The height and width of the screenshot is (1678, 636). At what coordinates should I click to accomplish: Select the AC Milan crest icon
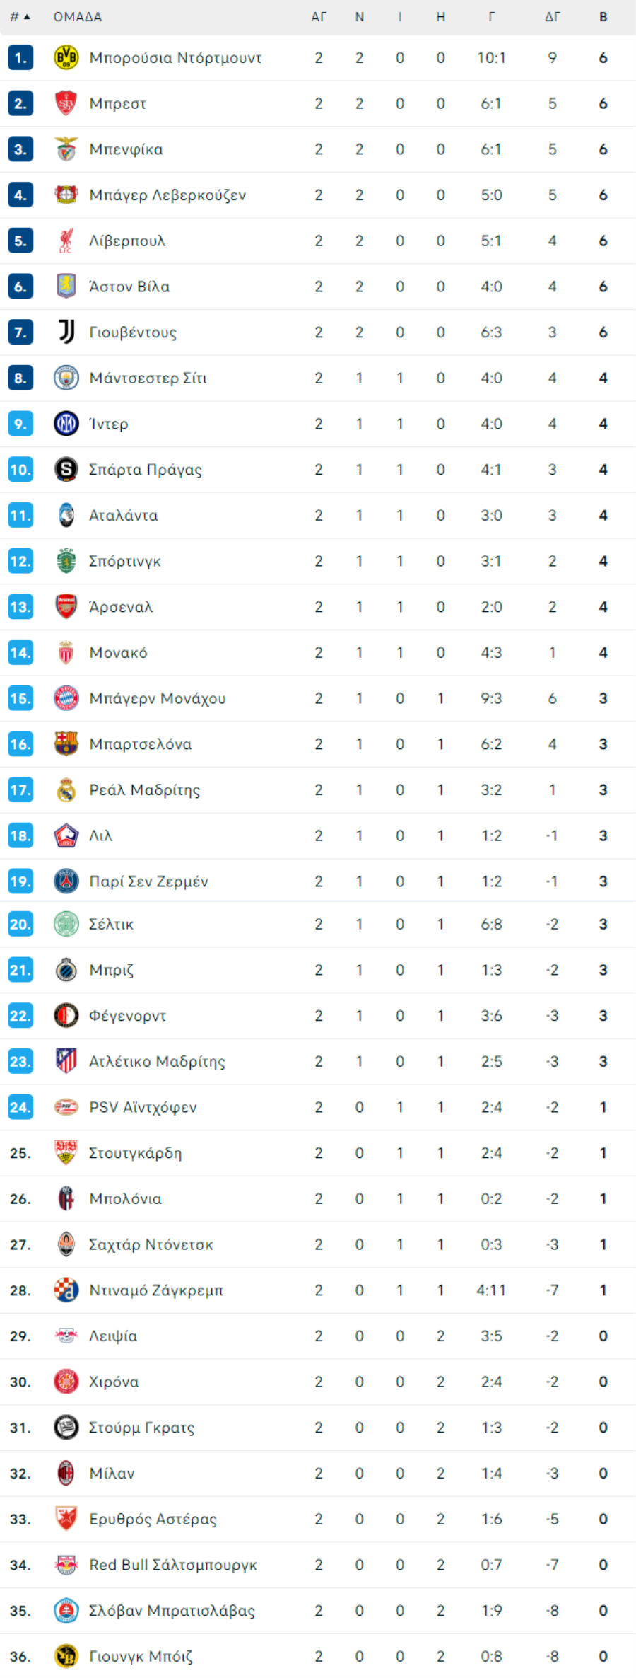[x=66, y=1473]
